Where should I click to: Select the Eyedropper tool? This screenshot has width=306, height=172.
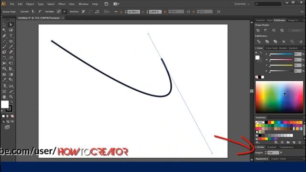(4, 80)
